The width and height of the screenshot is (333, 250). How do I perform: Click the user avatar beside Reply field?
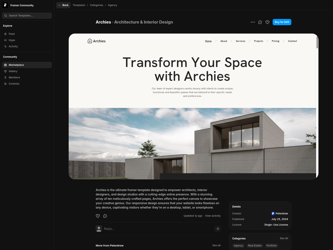[x=99, y=229]
